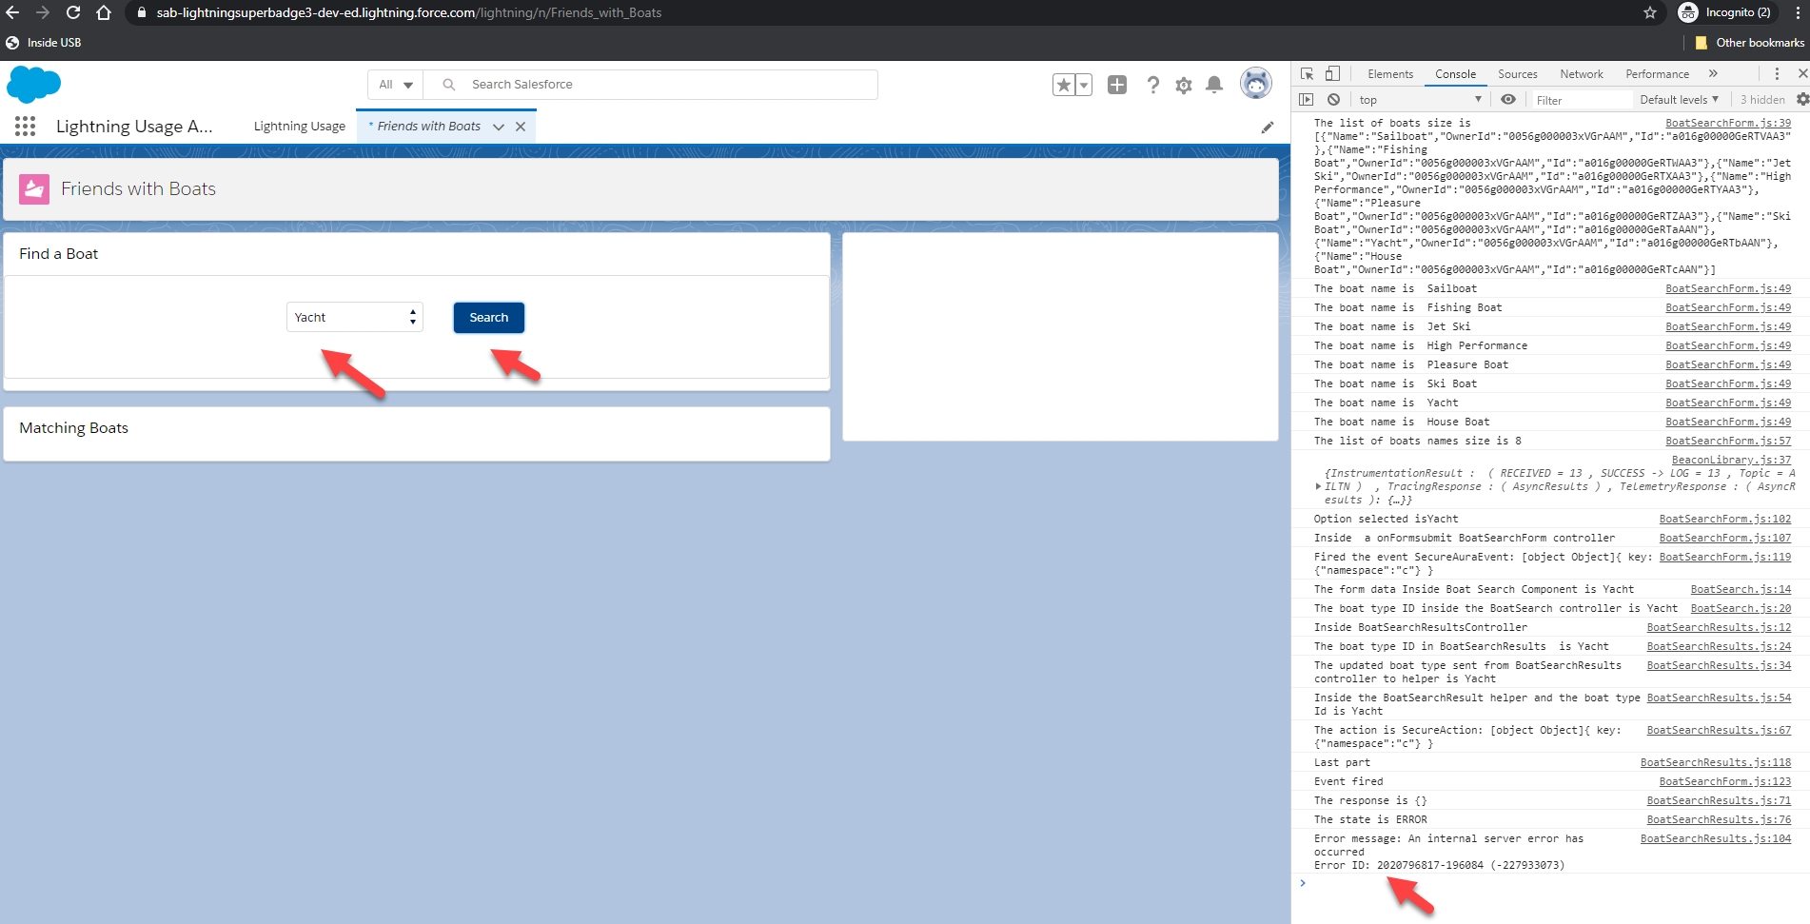Open the Salesforce Help question mark
This screenshot has width=1810, height=924.
[x=1153, y=85]
